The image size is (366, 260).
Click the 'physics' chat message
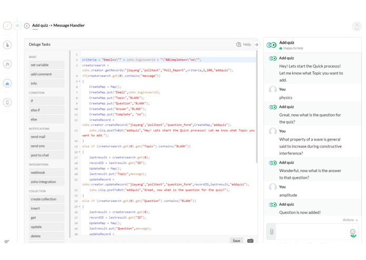pyautogui.click(x=286, y=98)
